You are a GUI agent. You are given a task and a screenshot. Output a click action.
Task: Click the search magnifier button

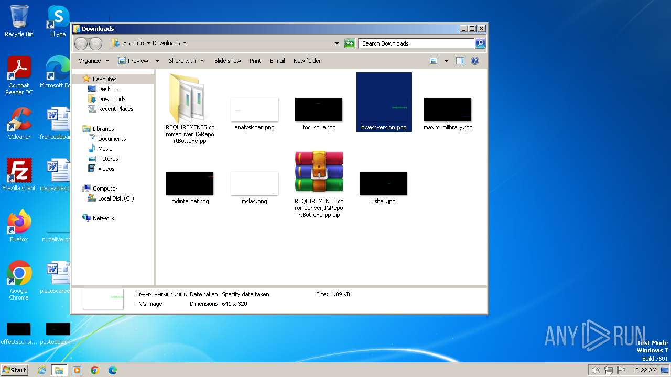coord(480,43)
